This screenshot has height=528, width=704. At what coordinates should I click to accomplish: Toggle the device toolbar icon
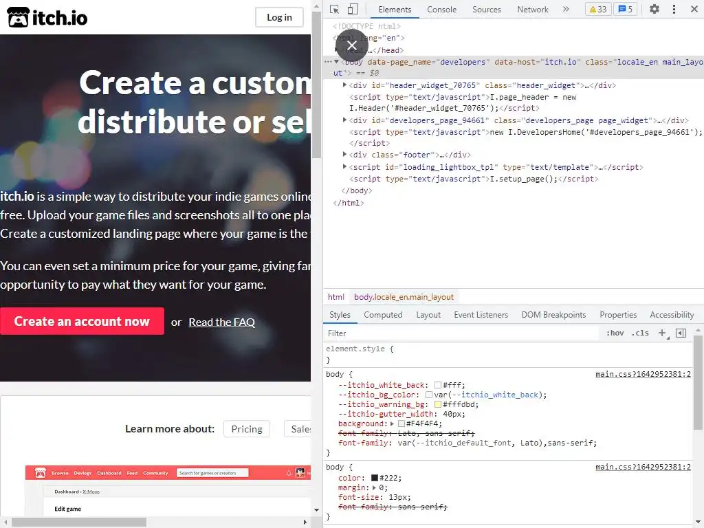(x=353, y=9)
